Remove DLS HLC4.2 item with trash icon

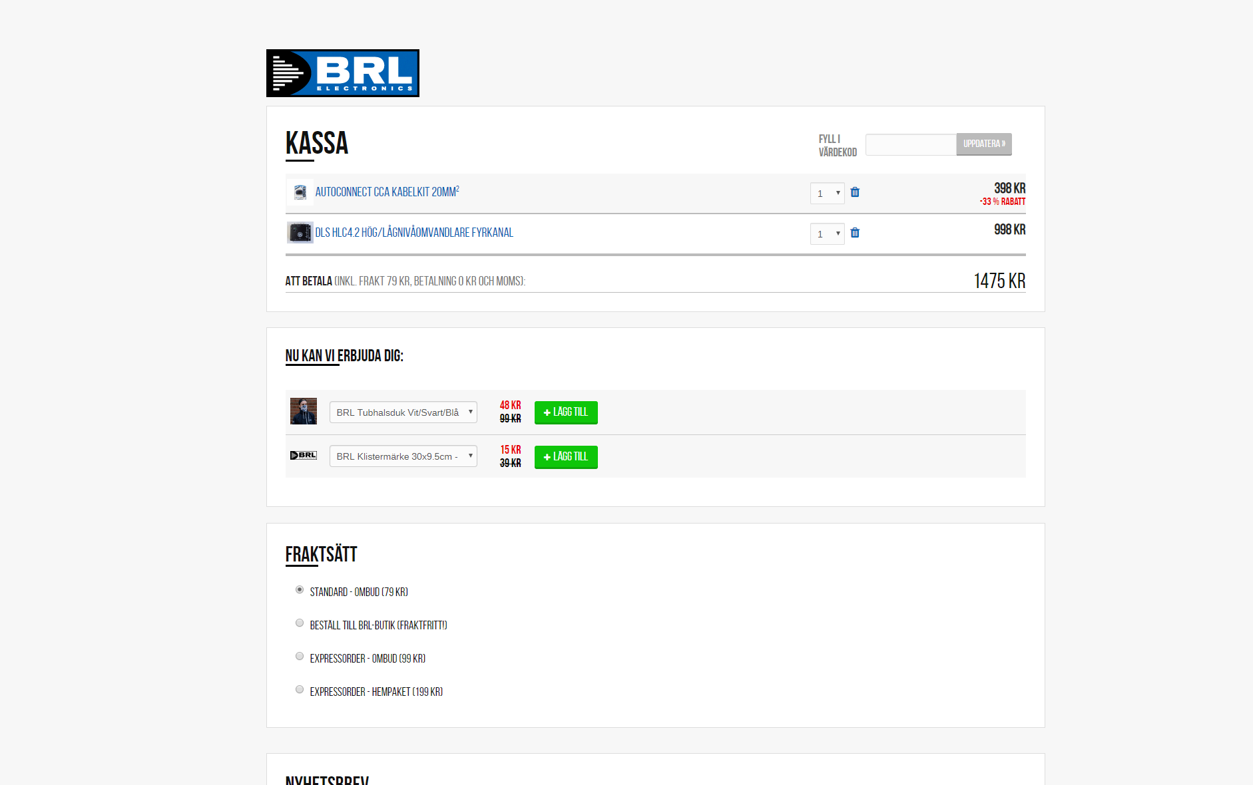855,233
